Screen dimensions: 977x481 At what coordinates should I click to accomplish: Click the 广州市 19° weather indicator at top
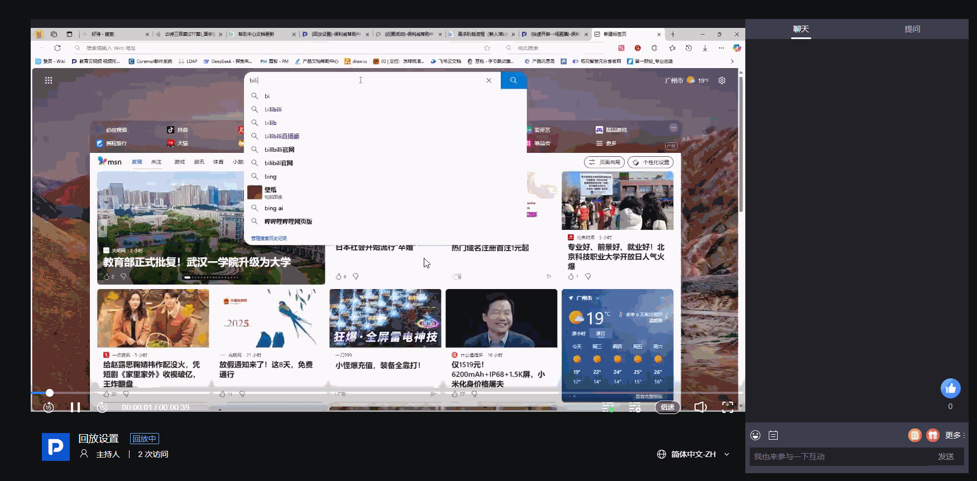point(687,80)
